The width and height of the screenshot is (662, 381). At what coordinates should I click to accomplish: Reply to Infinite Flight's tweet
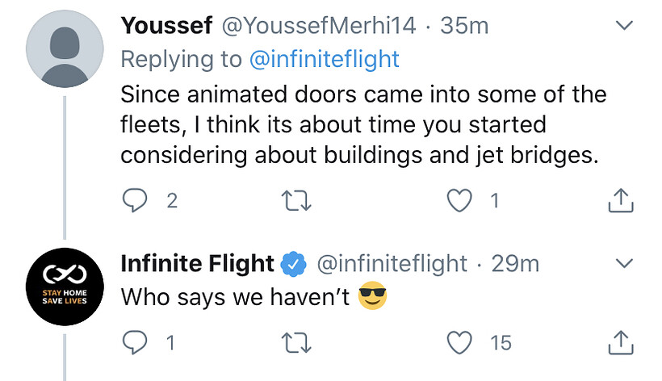point(134,343)
